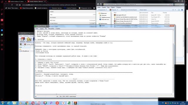The height and width of the screenshot is (105, 188).
Task: Click Explorer help question-mark icon
Action: click(182, 10)
